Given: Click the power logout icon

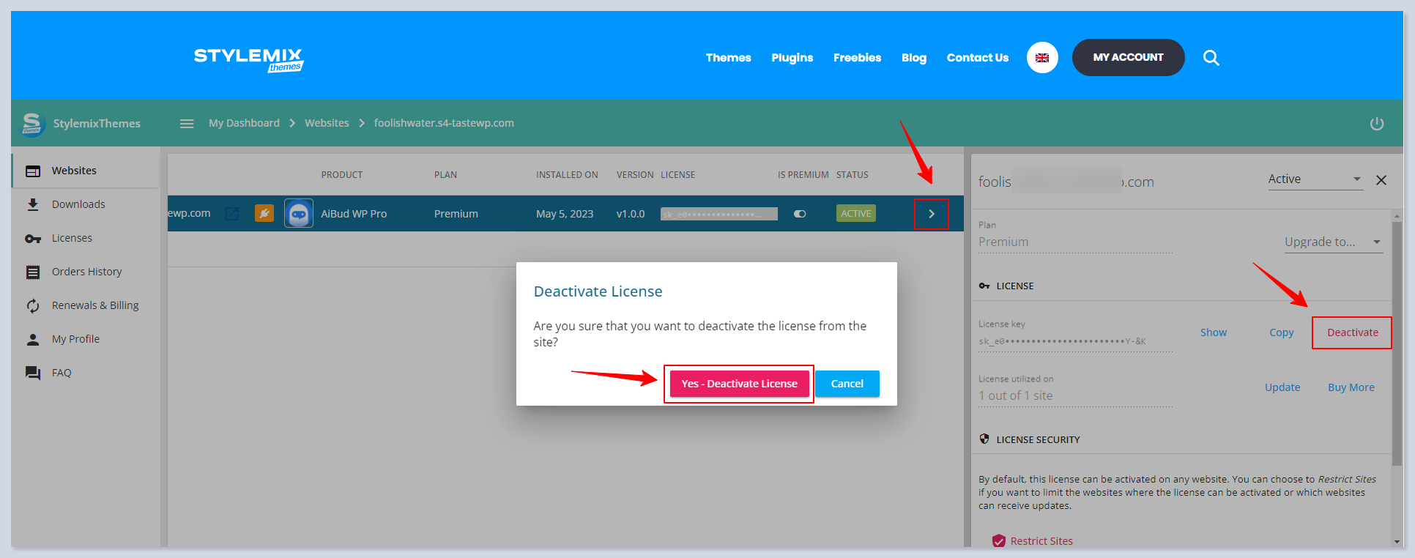Looking at the screenshot, I should tap(1377, 124).
